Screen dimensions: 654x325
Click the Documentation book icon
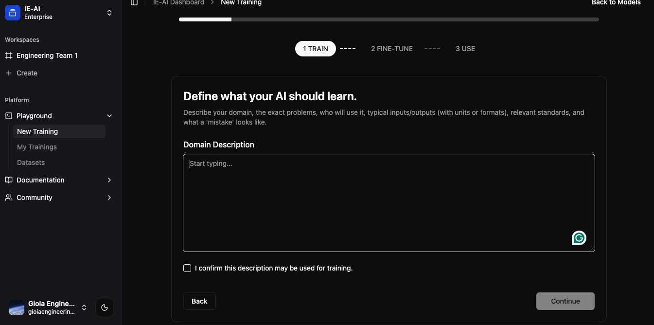point(8,180)
